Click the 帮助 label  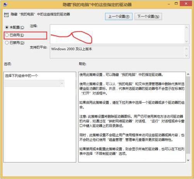click(x=82, y=64)
